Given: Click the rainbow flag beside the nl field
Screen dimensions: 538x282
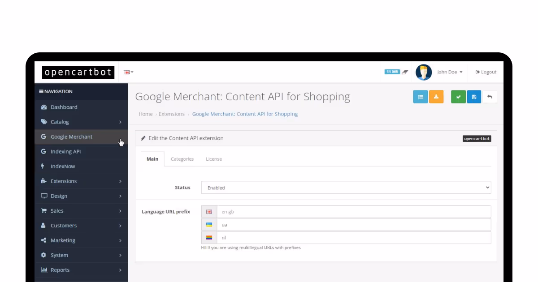Looking at the screenshot, I should pyautogui.click(x=209, y=238).
